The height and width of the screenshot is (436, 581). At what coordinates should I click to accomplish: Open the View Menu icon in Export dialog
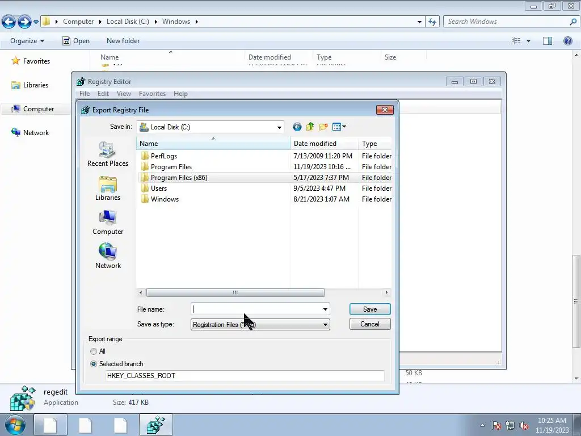tap(339, 127)
